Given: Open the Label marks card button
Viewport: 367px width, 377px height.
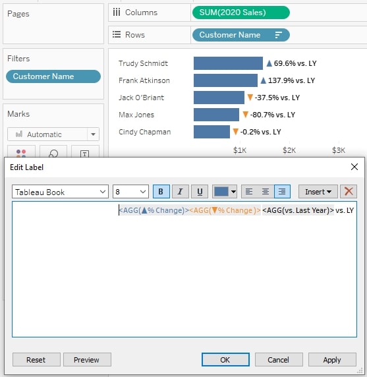Looking at the screenshot, I should coord(85,152).
